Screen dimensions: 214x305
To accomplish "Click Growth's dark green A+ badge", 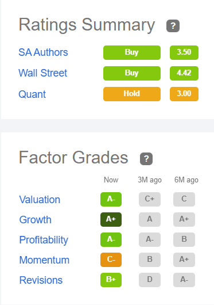I will 111,219.
